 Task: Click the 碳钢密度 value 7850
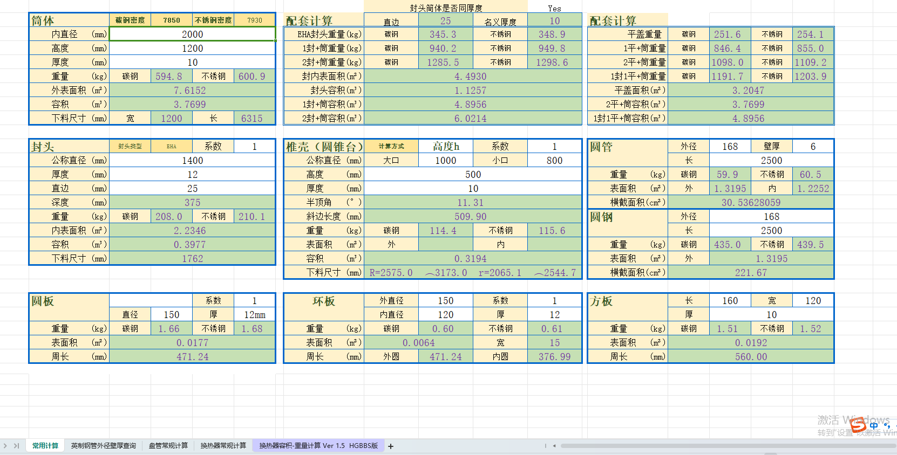coord(172,20)
